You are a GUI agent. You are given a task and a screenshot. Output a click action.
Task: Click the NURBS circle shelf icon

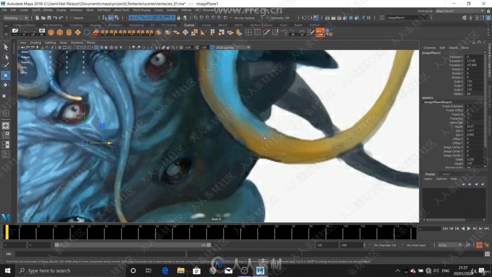click(x=87, y=32)
